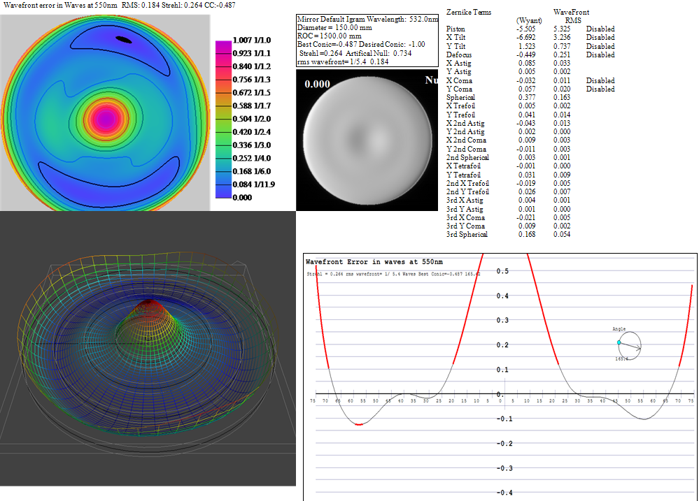Select the "2nd Spherical" Zernike term name

click(x=467, y=158)
